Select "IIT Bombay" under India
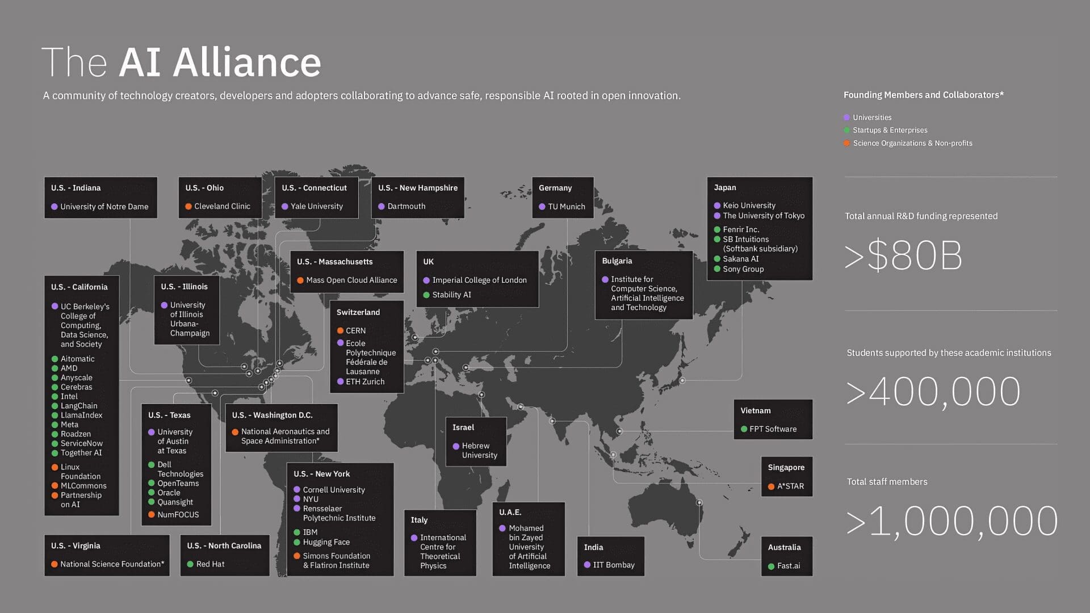The width and height of the screenshot is (1090, 613). pyautogui.click(x=614, y=565)
